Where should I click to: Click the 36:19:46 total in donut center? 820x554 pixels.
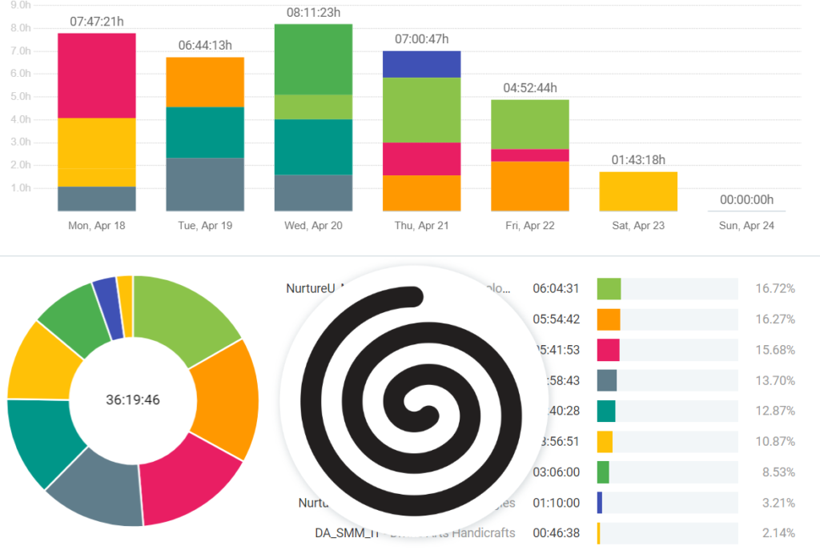pyautogui.click(x=133, y=399)
